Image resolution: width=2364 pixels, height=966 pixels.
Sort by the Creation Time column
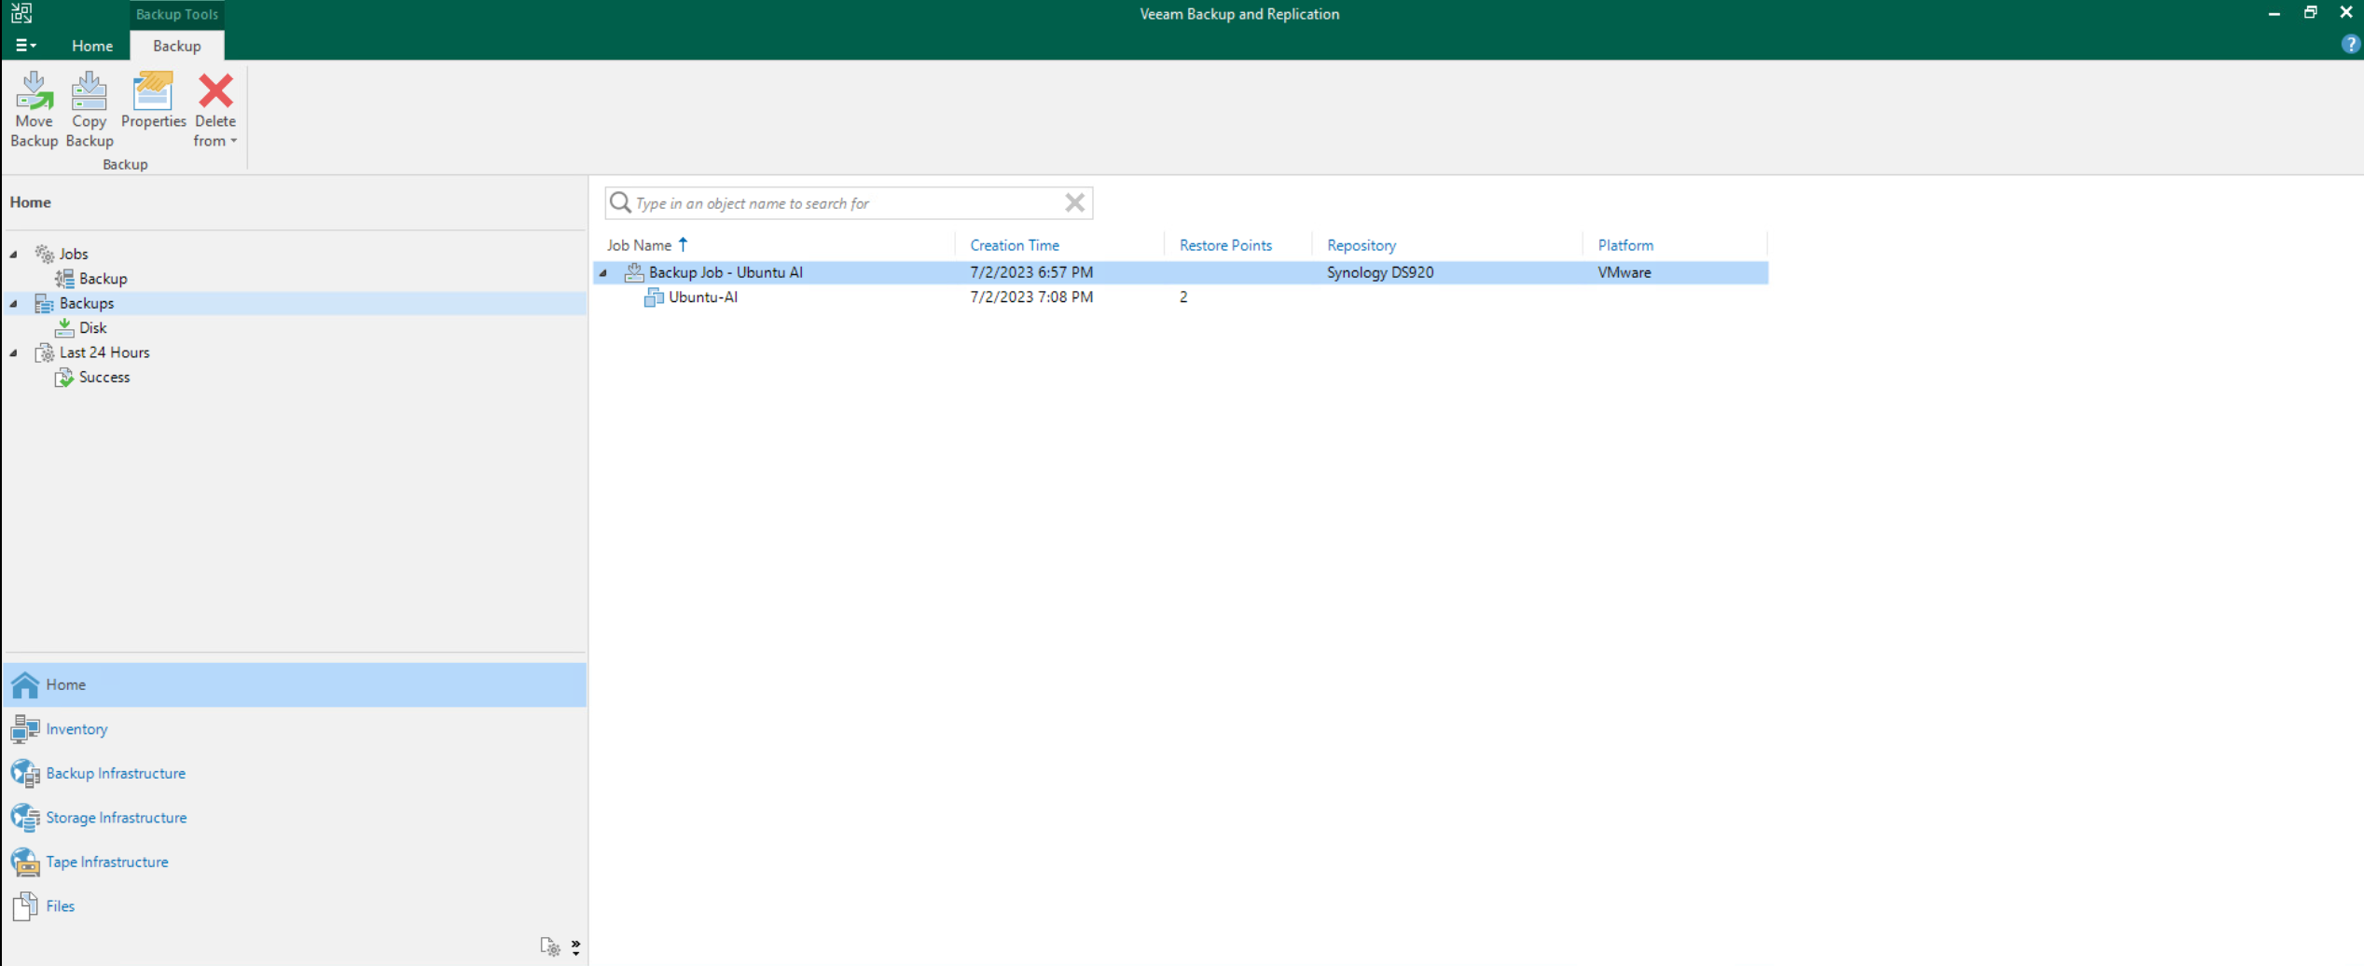pos(1014,245)
